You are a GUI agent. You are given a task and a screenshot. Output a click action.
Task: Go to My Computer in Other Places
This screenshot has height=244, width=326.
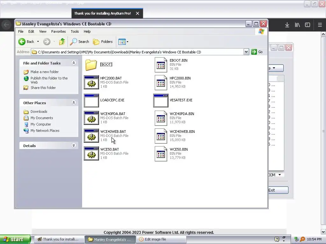(41, 124)
